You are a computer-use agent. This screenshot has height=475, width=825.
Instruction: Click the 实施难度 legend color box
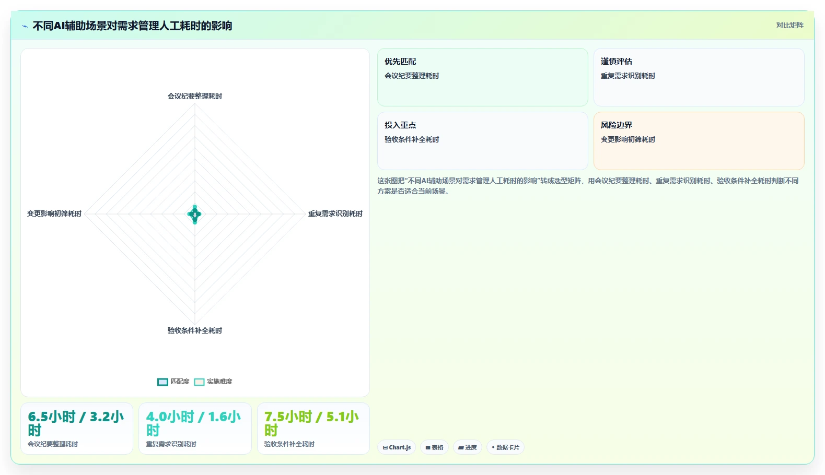click(x=199, y=382)
